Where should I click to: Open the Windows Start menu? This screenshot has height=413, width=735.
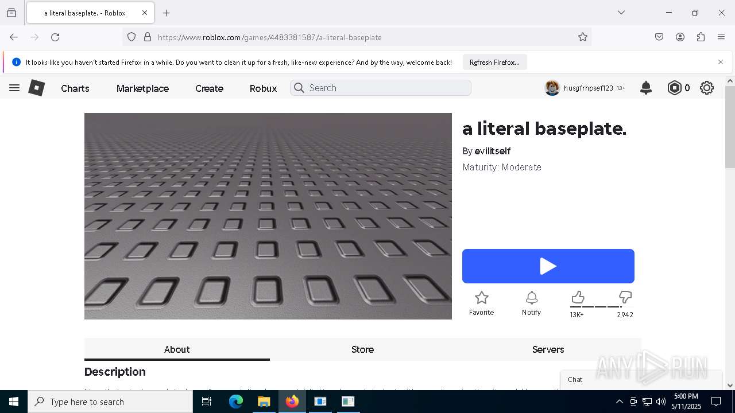click(14, 402)
